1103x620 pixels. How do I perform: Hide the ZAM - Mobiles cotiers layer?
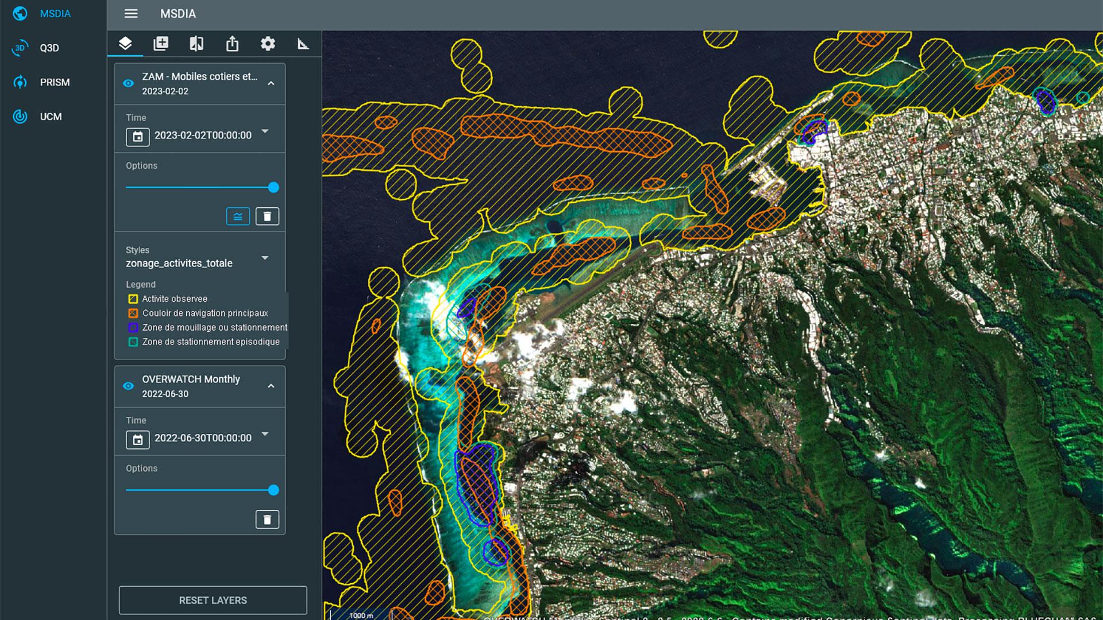tap(129, 83)
